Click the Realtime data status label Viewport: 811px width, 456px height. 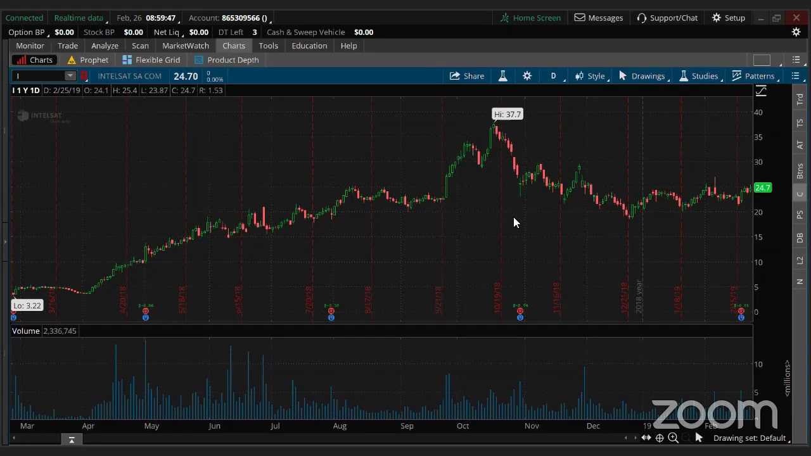pos(79,18)
